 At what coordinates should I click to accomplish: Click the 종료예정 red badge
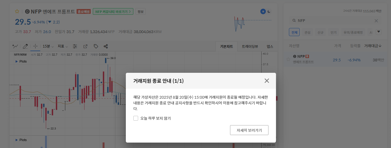coord(83,12)
